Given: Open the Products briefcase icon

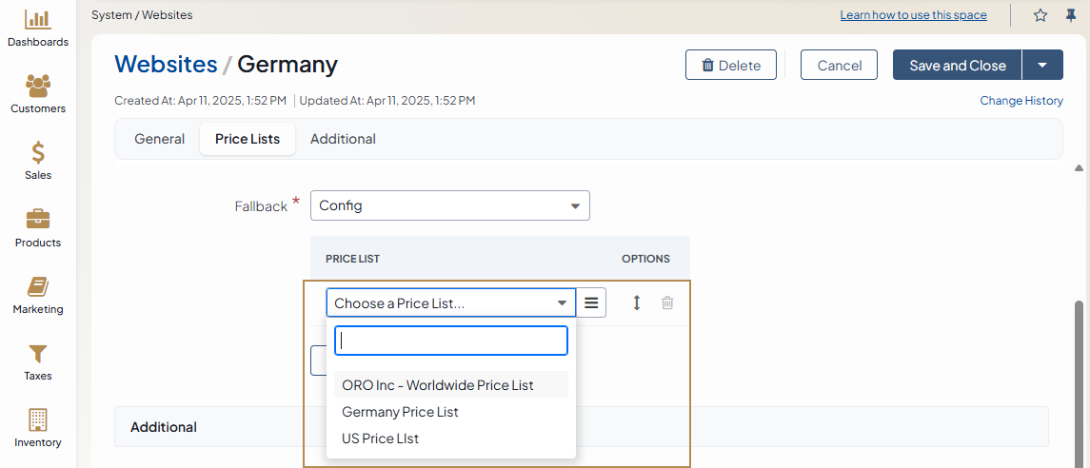Looking at the screenshot, I should 38,220.
